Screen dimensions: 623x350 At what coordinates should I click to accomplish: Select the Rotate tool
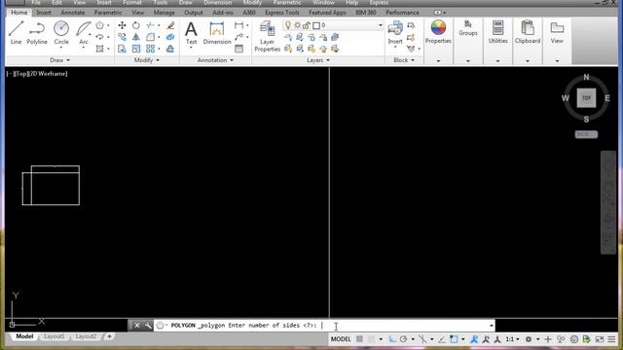(136, 25)
